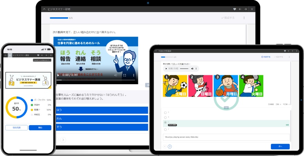Open the hamburger menu on phone header
Screen dimensions: 304x156
10,55
